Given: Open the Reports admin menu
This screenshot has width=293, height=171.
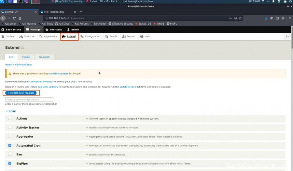Looking at the screenshot, I should (129, 36).
